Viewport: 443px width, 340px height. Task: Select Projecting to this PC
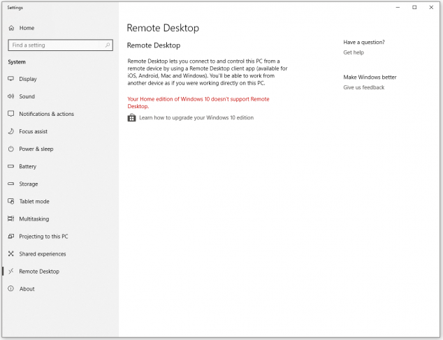pyautogui.click(x=43, y=237)
